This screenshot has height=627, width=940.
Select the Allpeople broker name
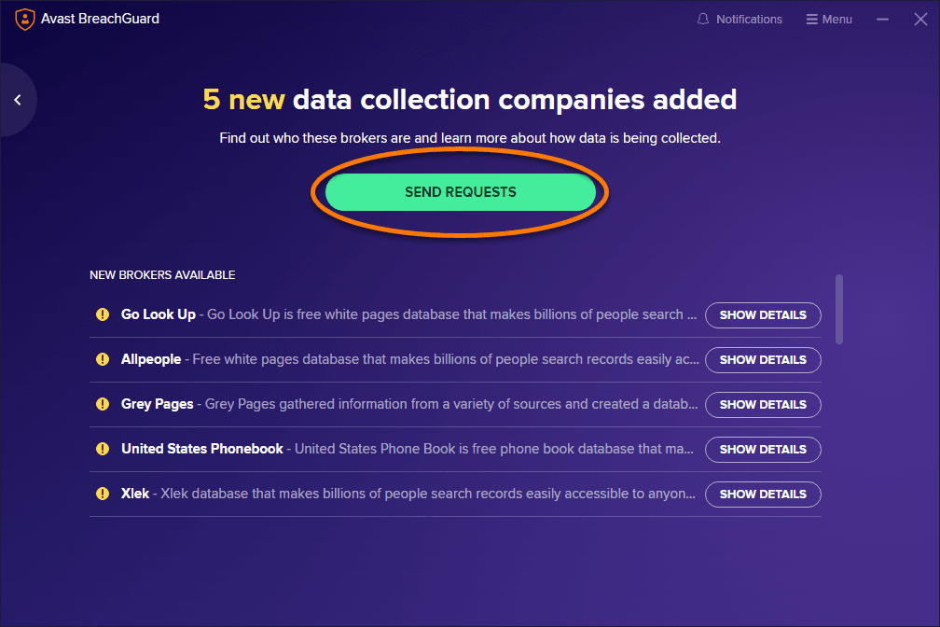click(x=151, y=359)
